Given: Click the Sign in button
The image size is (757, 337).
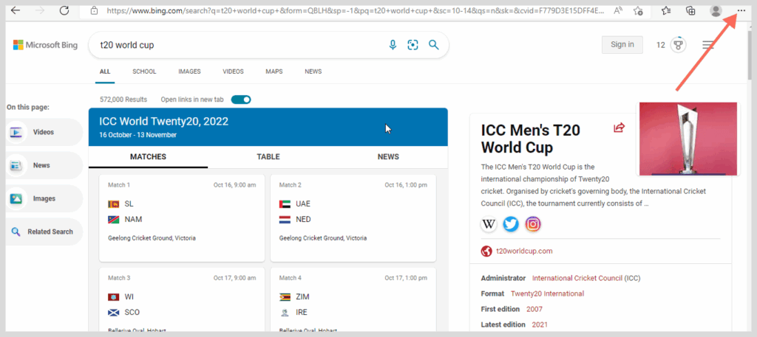Looking at the screenshot, I should (622, 45).
